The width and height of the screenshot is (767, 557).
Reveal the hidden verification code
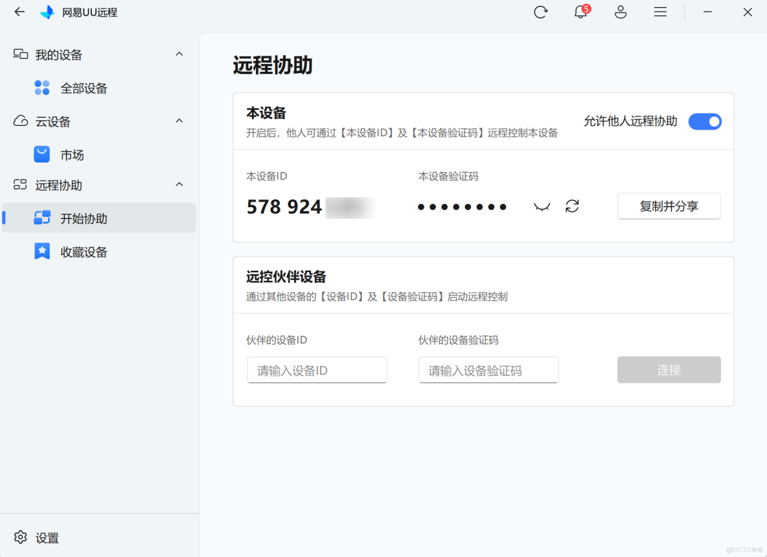[x=542, y=206]
